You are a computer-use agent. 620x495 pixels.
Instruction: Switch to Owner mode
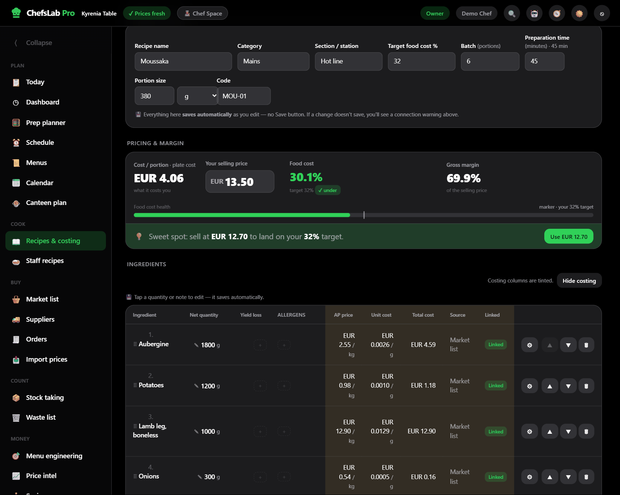[x=435, y=13]
